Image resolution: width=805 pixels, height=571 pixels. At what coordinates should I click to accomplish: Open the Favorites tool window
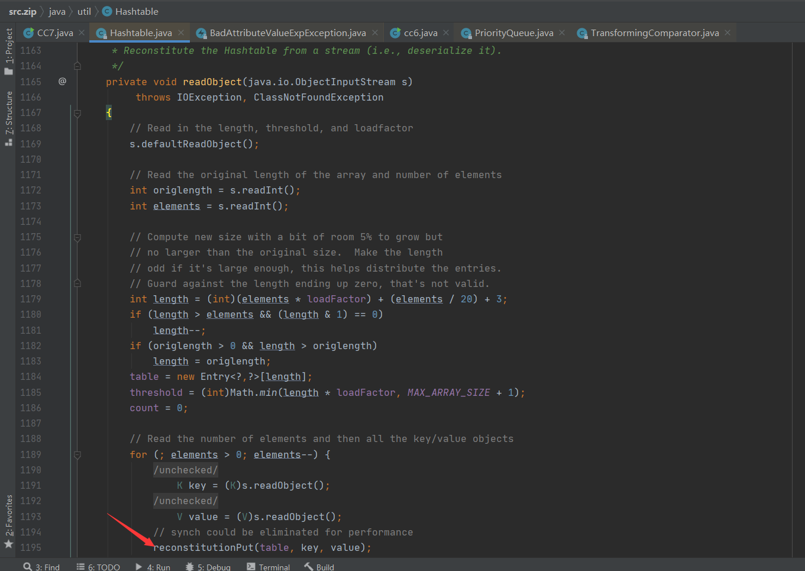[x=9, y=515]
